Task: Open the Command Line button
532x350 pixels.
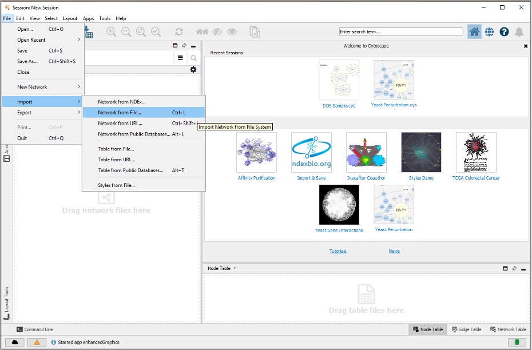Action: (35, 329)
